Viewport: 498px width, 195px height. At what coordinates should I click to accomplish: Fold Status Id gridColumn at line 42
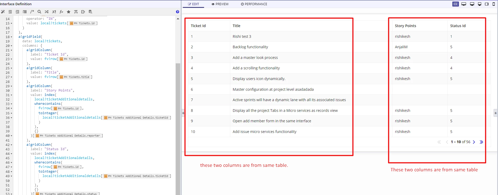(11, 145)
